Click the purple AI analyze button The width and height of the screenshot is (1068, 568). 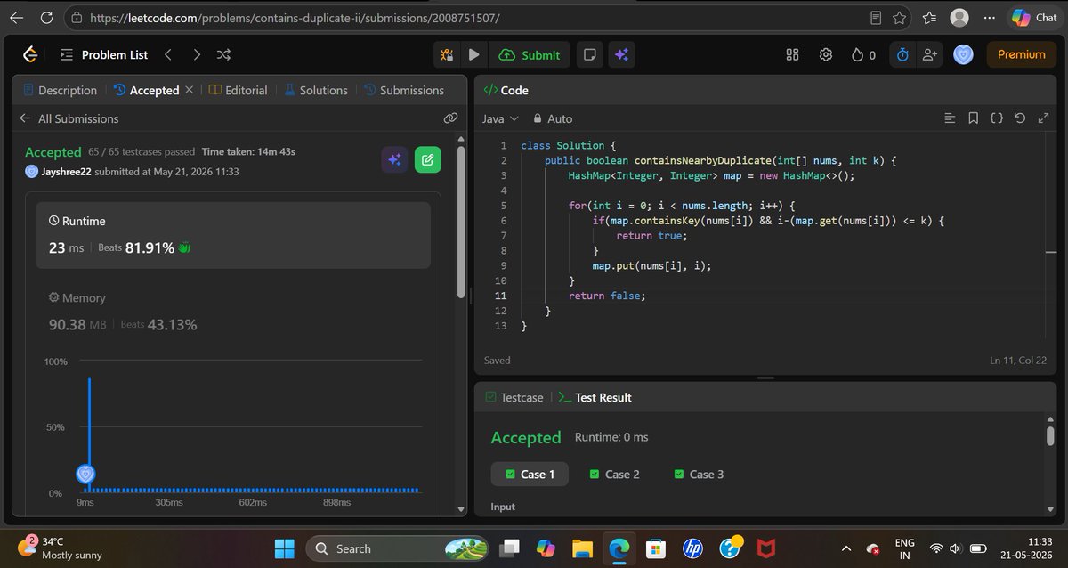395,159
